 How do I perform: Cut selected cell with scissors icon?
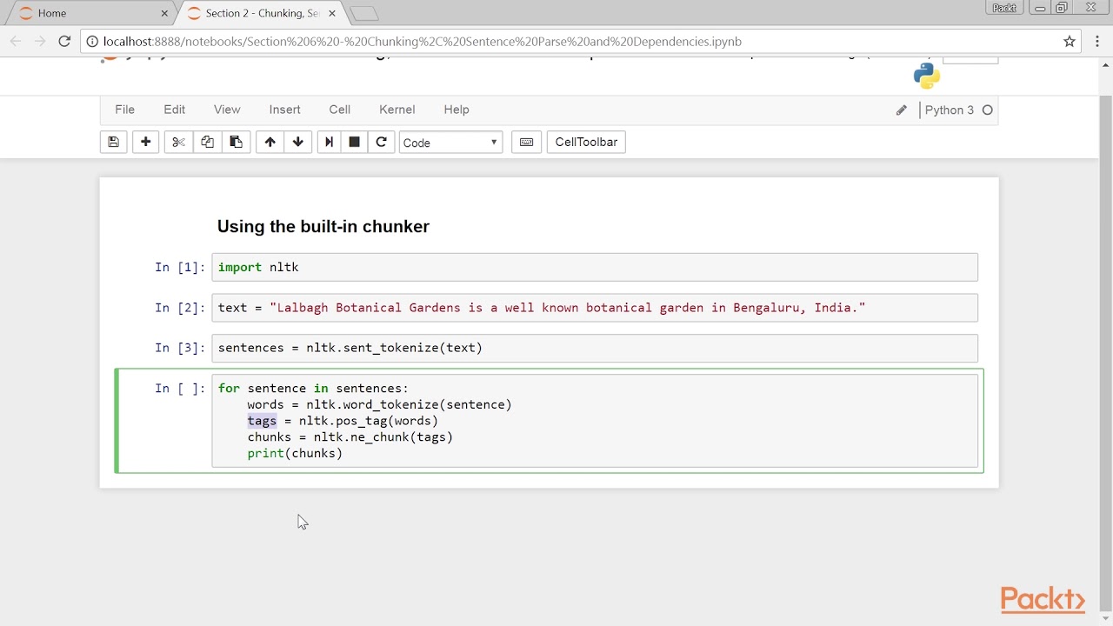pyautogui.click(x=178, y=142)
